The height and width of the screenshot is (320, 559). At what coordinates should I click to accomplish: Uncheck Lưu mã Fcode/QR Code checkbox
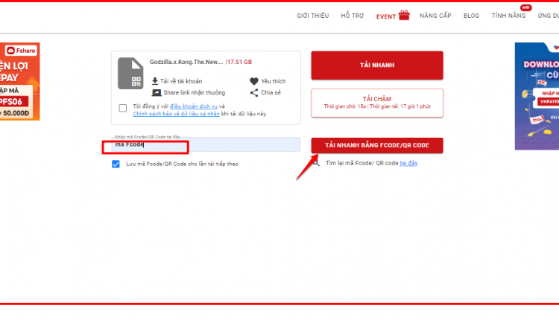116,164
